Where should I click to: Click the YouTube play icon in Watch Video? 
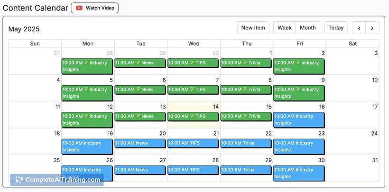click(x=79, y=8)
